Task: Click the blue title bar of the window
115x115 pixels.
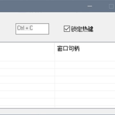Action: [x=42, y=6]
